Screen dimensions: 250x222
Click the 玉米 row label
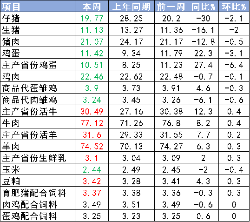(11, 169)
